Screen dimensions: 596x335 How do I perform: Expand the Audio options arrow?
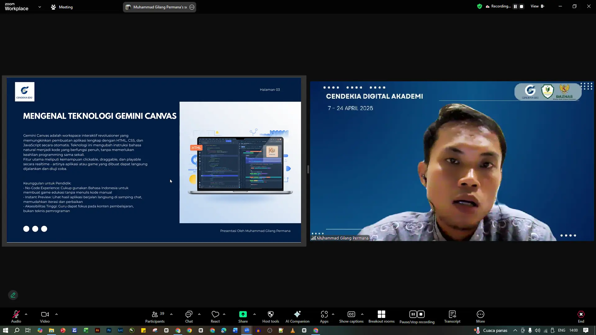(26, 314)
